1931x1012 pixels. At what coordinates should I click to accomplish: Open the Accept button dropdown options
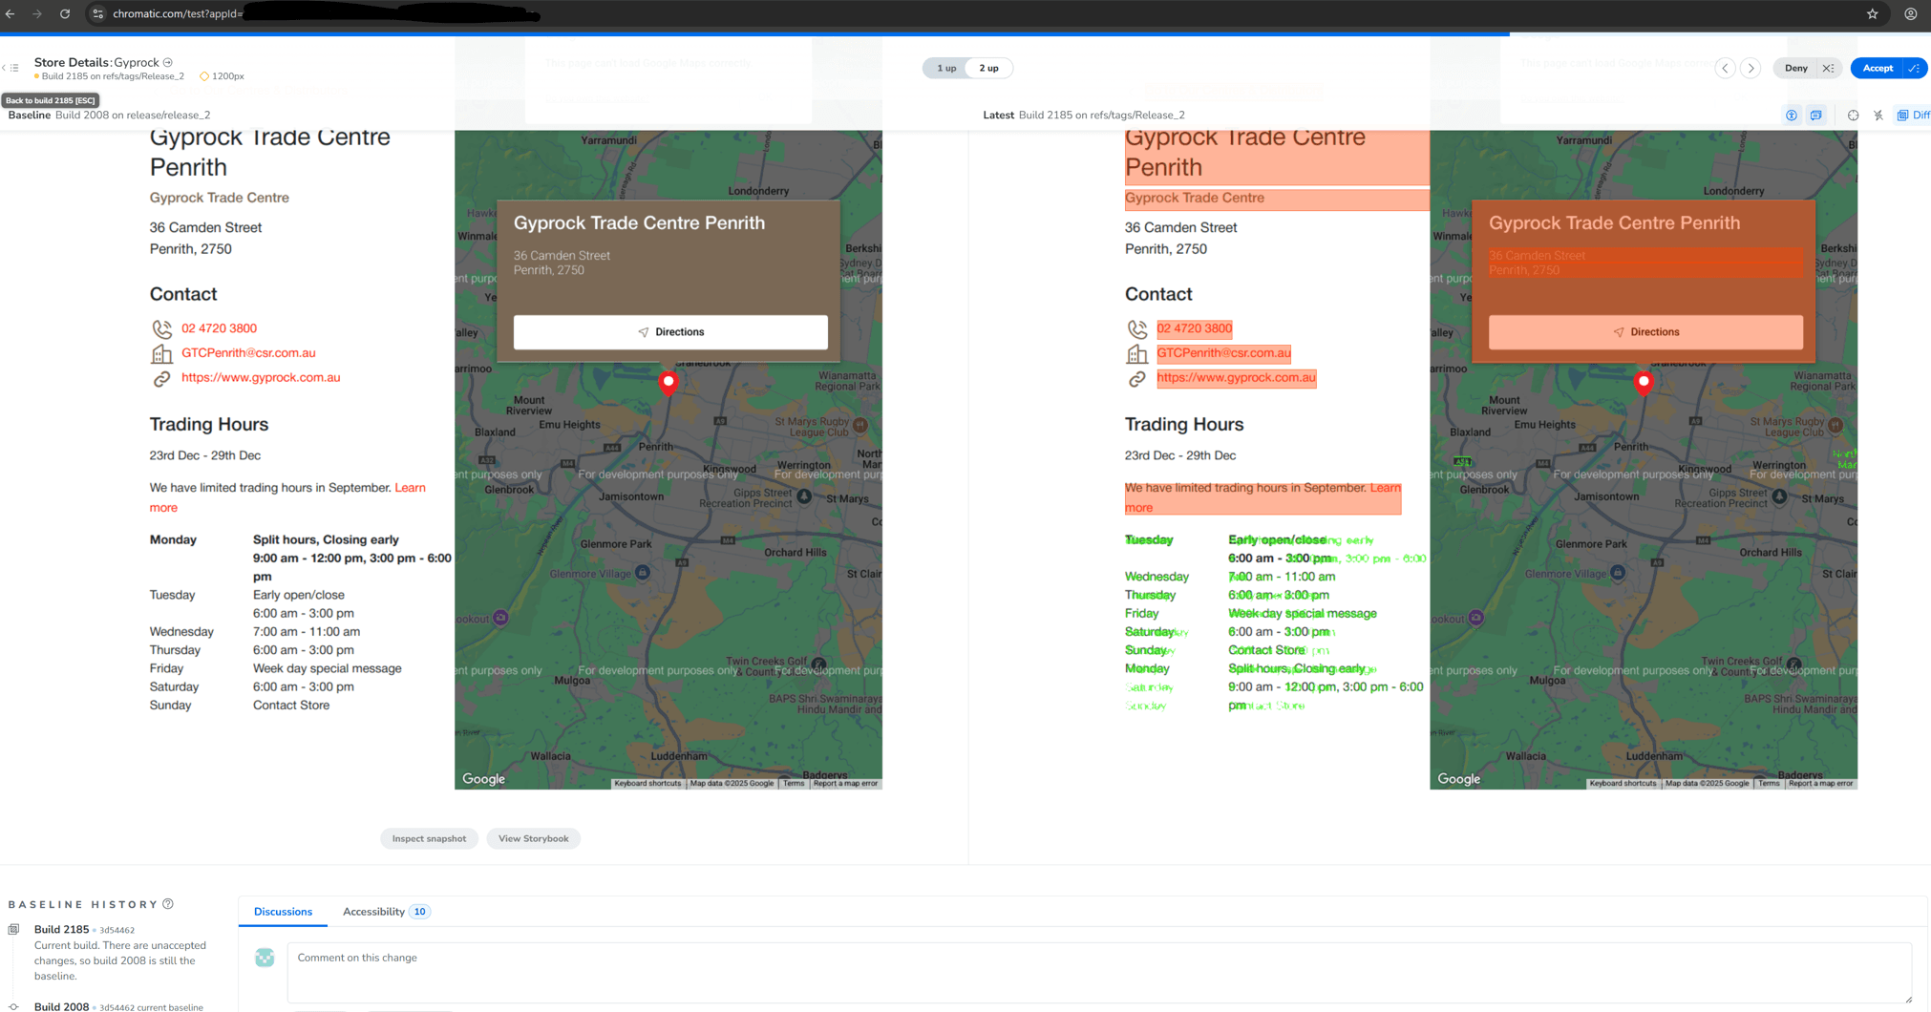pyautogui.click(x=1913, y=68)
